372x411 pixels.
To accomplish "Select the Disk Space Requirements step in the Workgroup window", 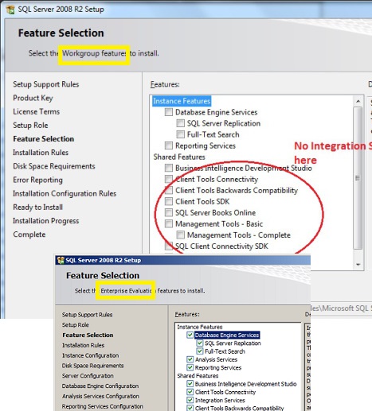I will pos(54,166).
